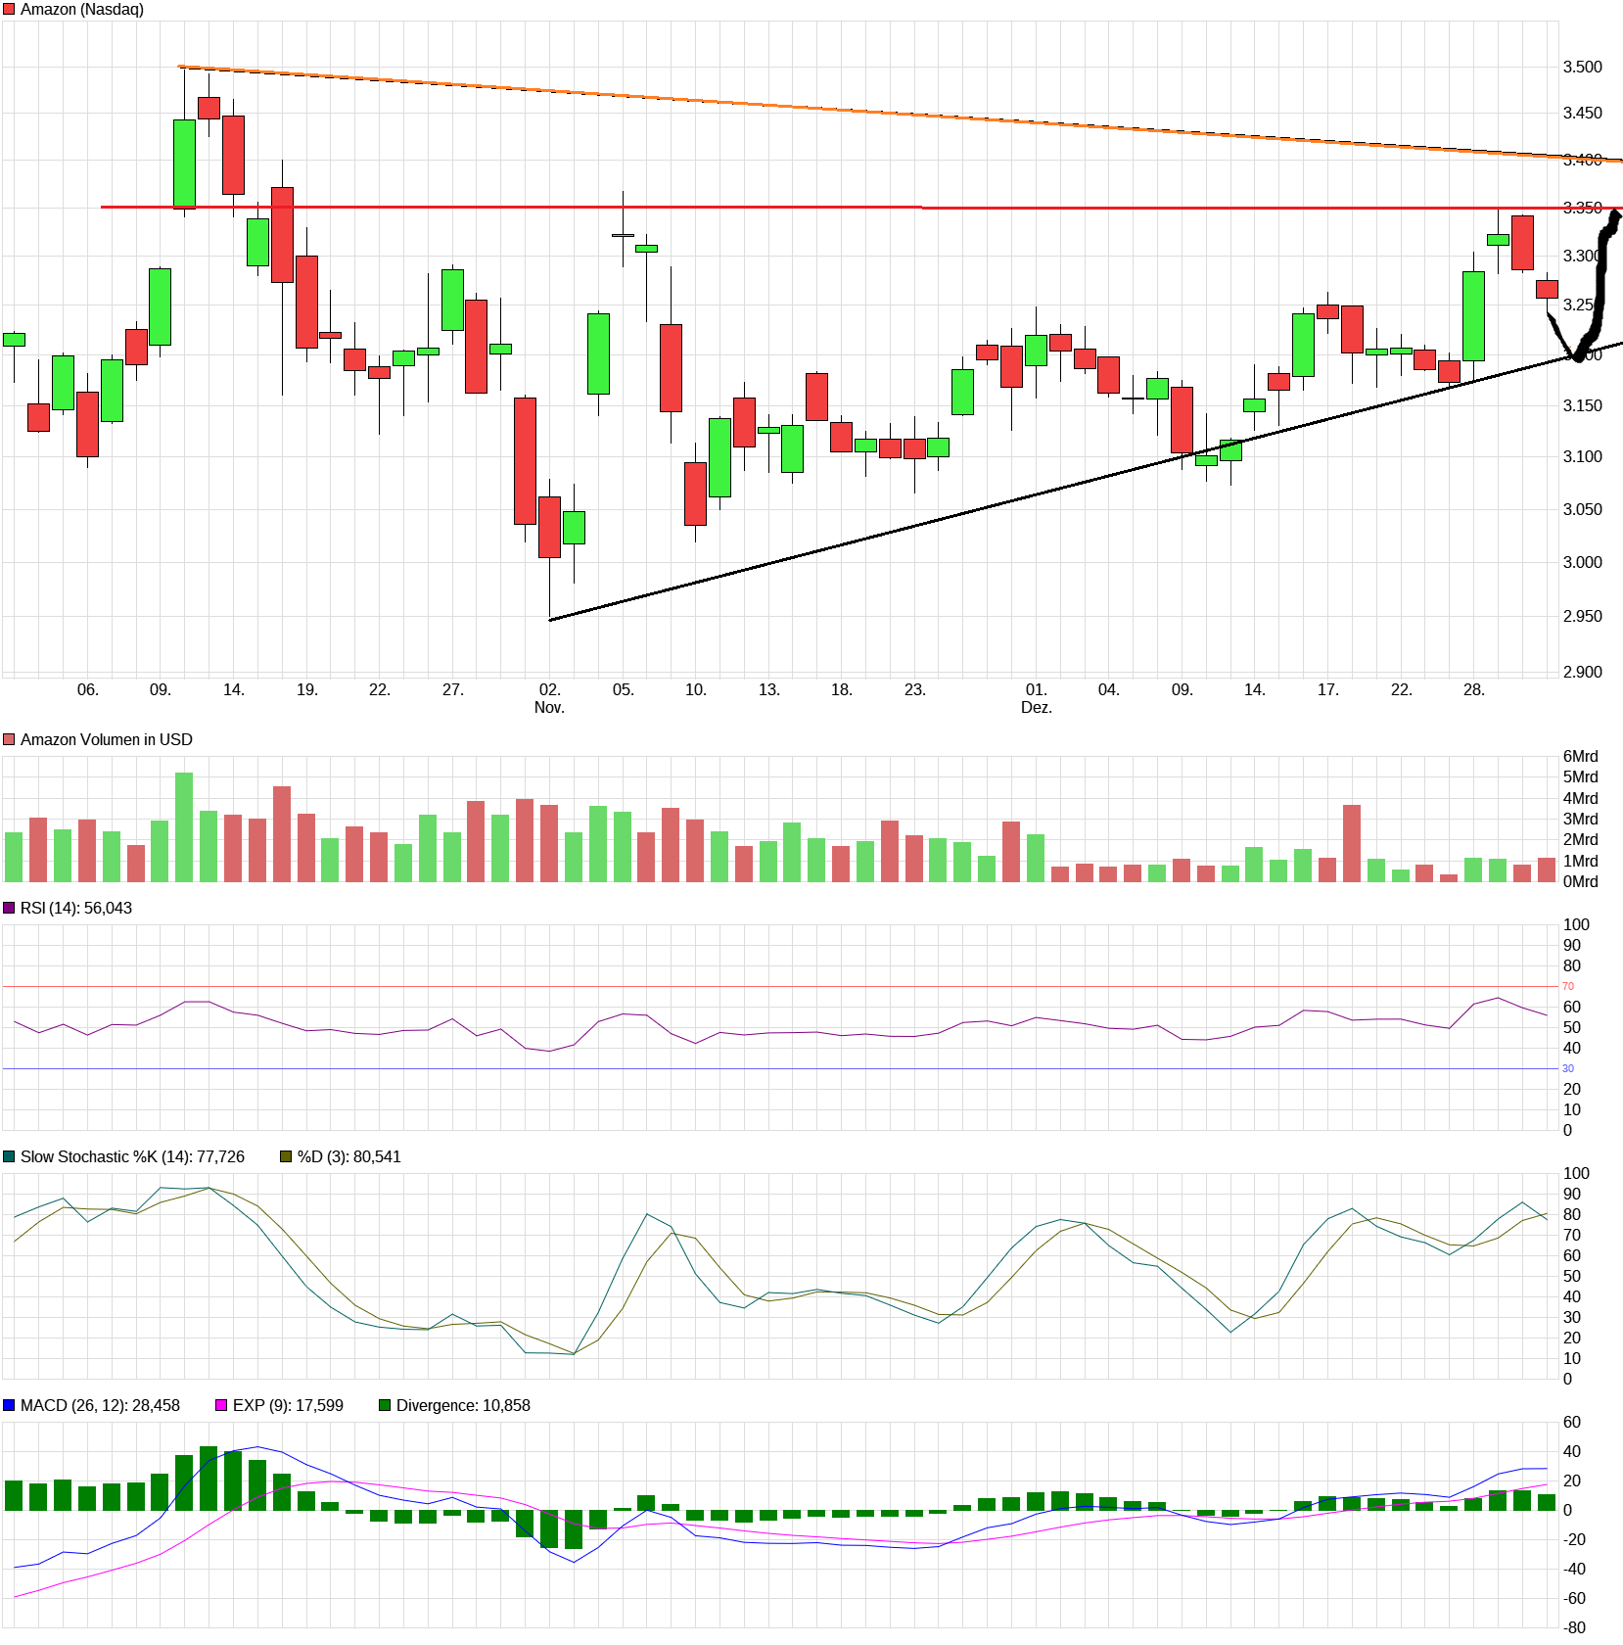Image resolution: width=1623 pixels, height=1645 pixels.
Task: Select the 'Divergence: 10,858' label
Action: [x=463, y=1405]
